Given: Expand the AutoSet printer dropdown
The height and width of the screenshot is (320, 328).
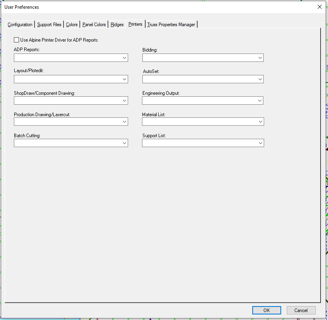Looking at the screenshot, I should coord(203,79).
